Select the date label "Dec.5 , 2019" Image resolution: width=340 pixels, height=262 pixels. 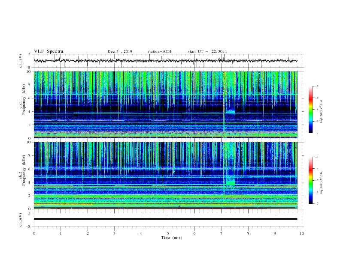click(x=120, y=51)
